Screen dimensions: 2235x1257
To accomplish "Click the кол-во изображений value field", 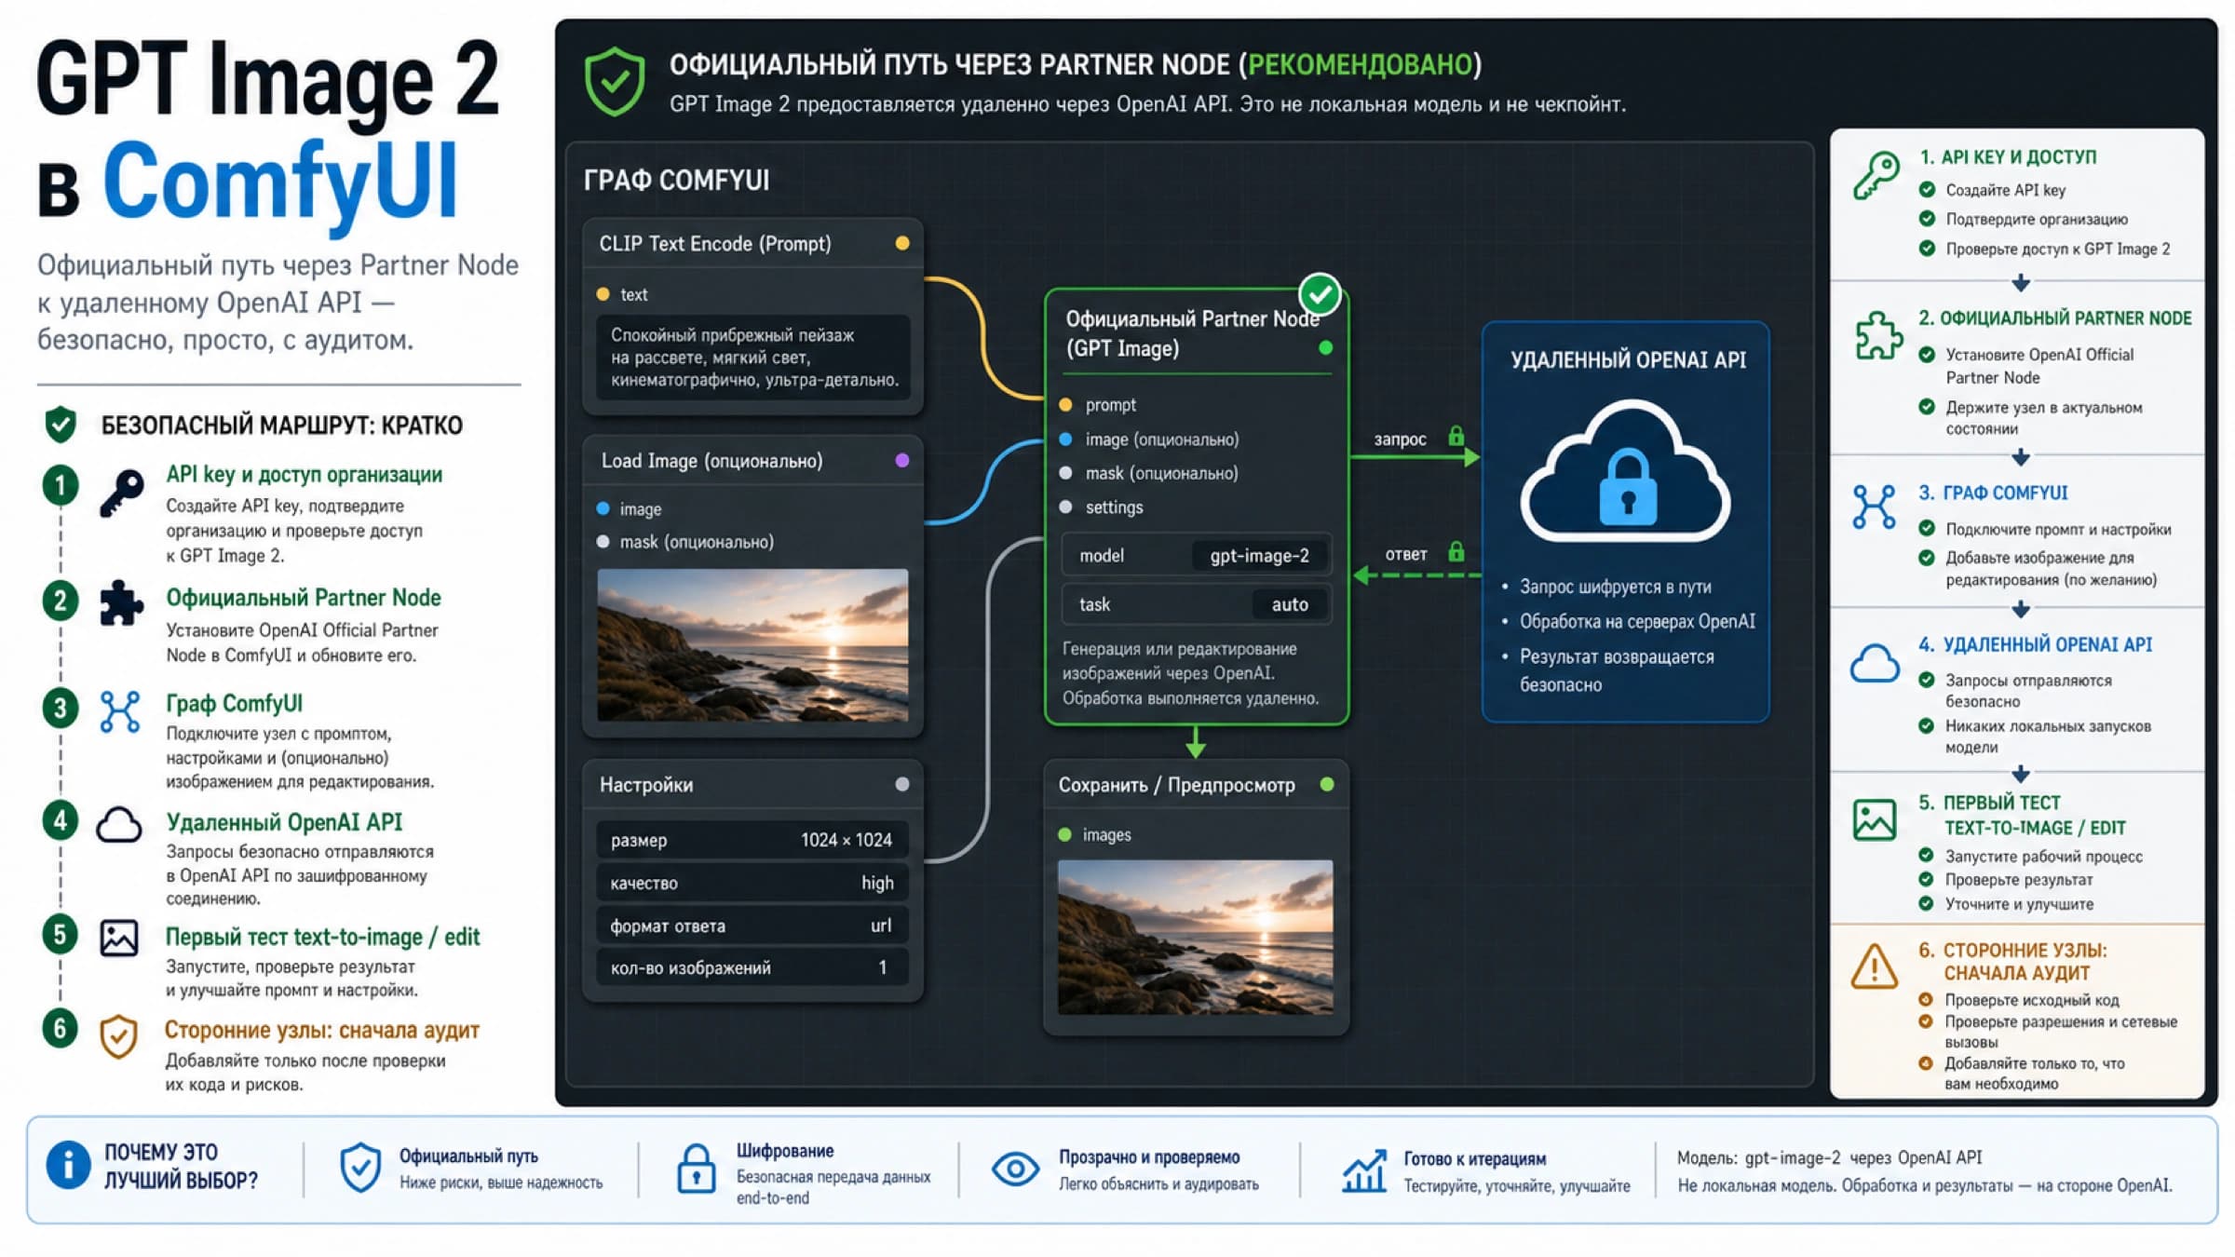I will [752, 968].
